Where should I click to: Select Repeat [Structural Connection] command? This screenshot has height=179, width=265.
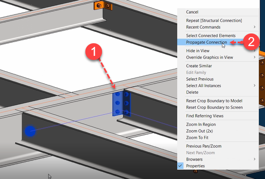(x=214, y=20)
